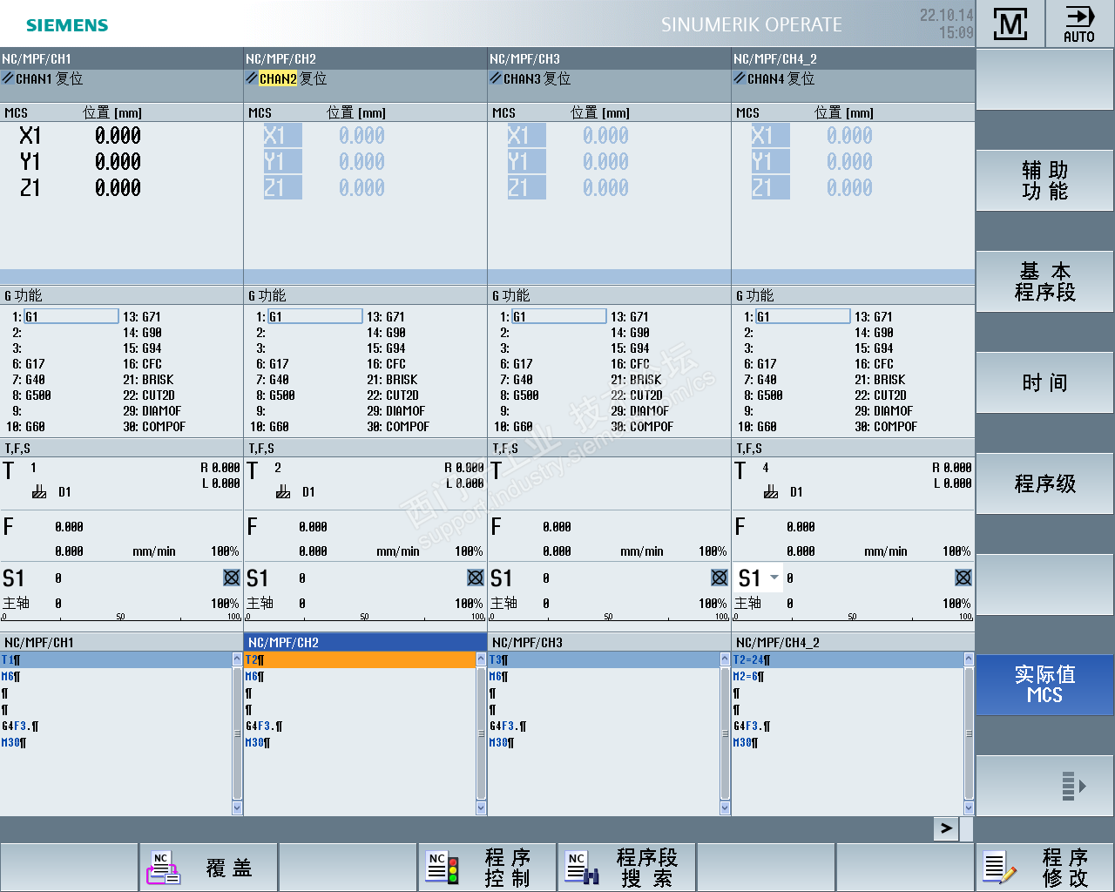Screen dimensions: 1115x892
Task: Select program line T1¶ in CH1
Action: pyautogui.click(x=116, y=660)
